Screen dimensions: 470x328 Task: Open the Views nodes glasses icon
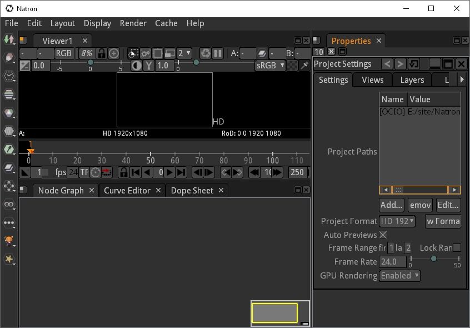(9, 204)
